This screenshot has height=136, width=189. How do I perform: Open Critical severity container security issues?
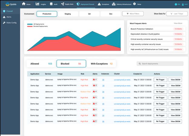point(157,39)
